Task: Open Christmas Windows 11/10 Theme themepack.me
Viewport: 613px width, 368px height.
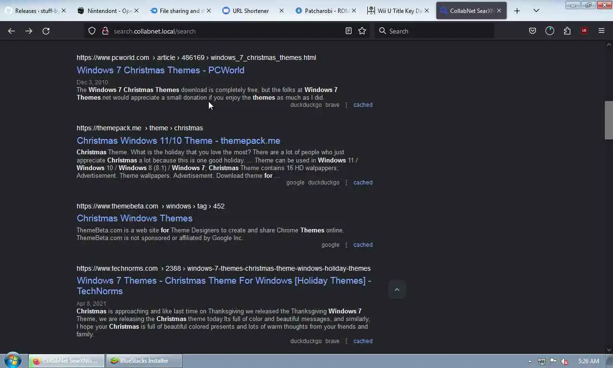Action: 178,140
